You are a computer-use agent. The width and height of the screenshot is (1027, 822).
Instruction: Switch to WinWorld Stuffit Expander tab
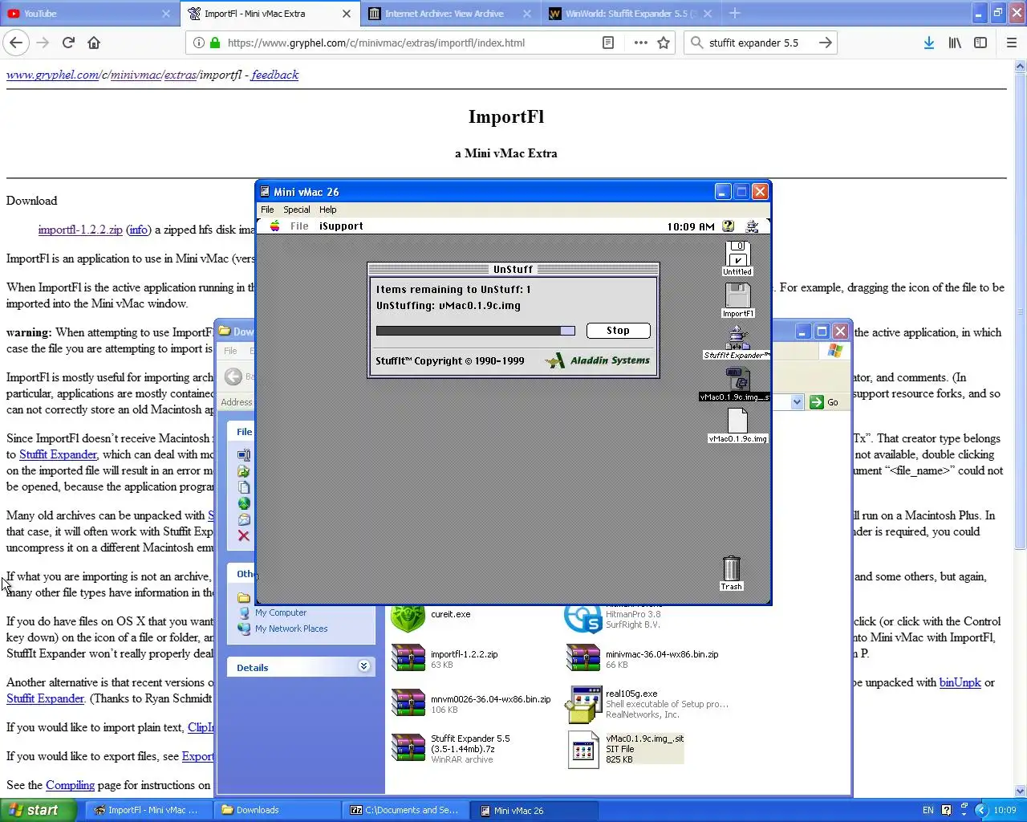(630, 13)
